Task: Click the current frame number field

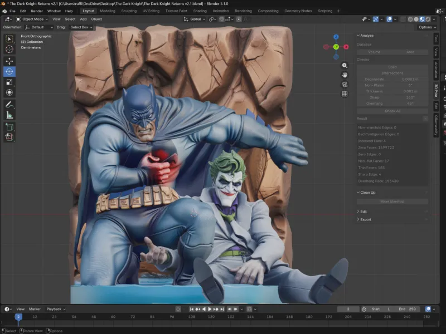Action: (348, 309)
